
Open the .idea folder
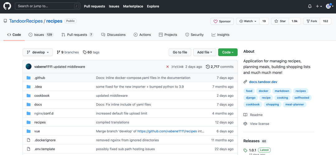(x=38, y=87)
